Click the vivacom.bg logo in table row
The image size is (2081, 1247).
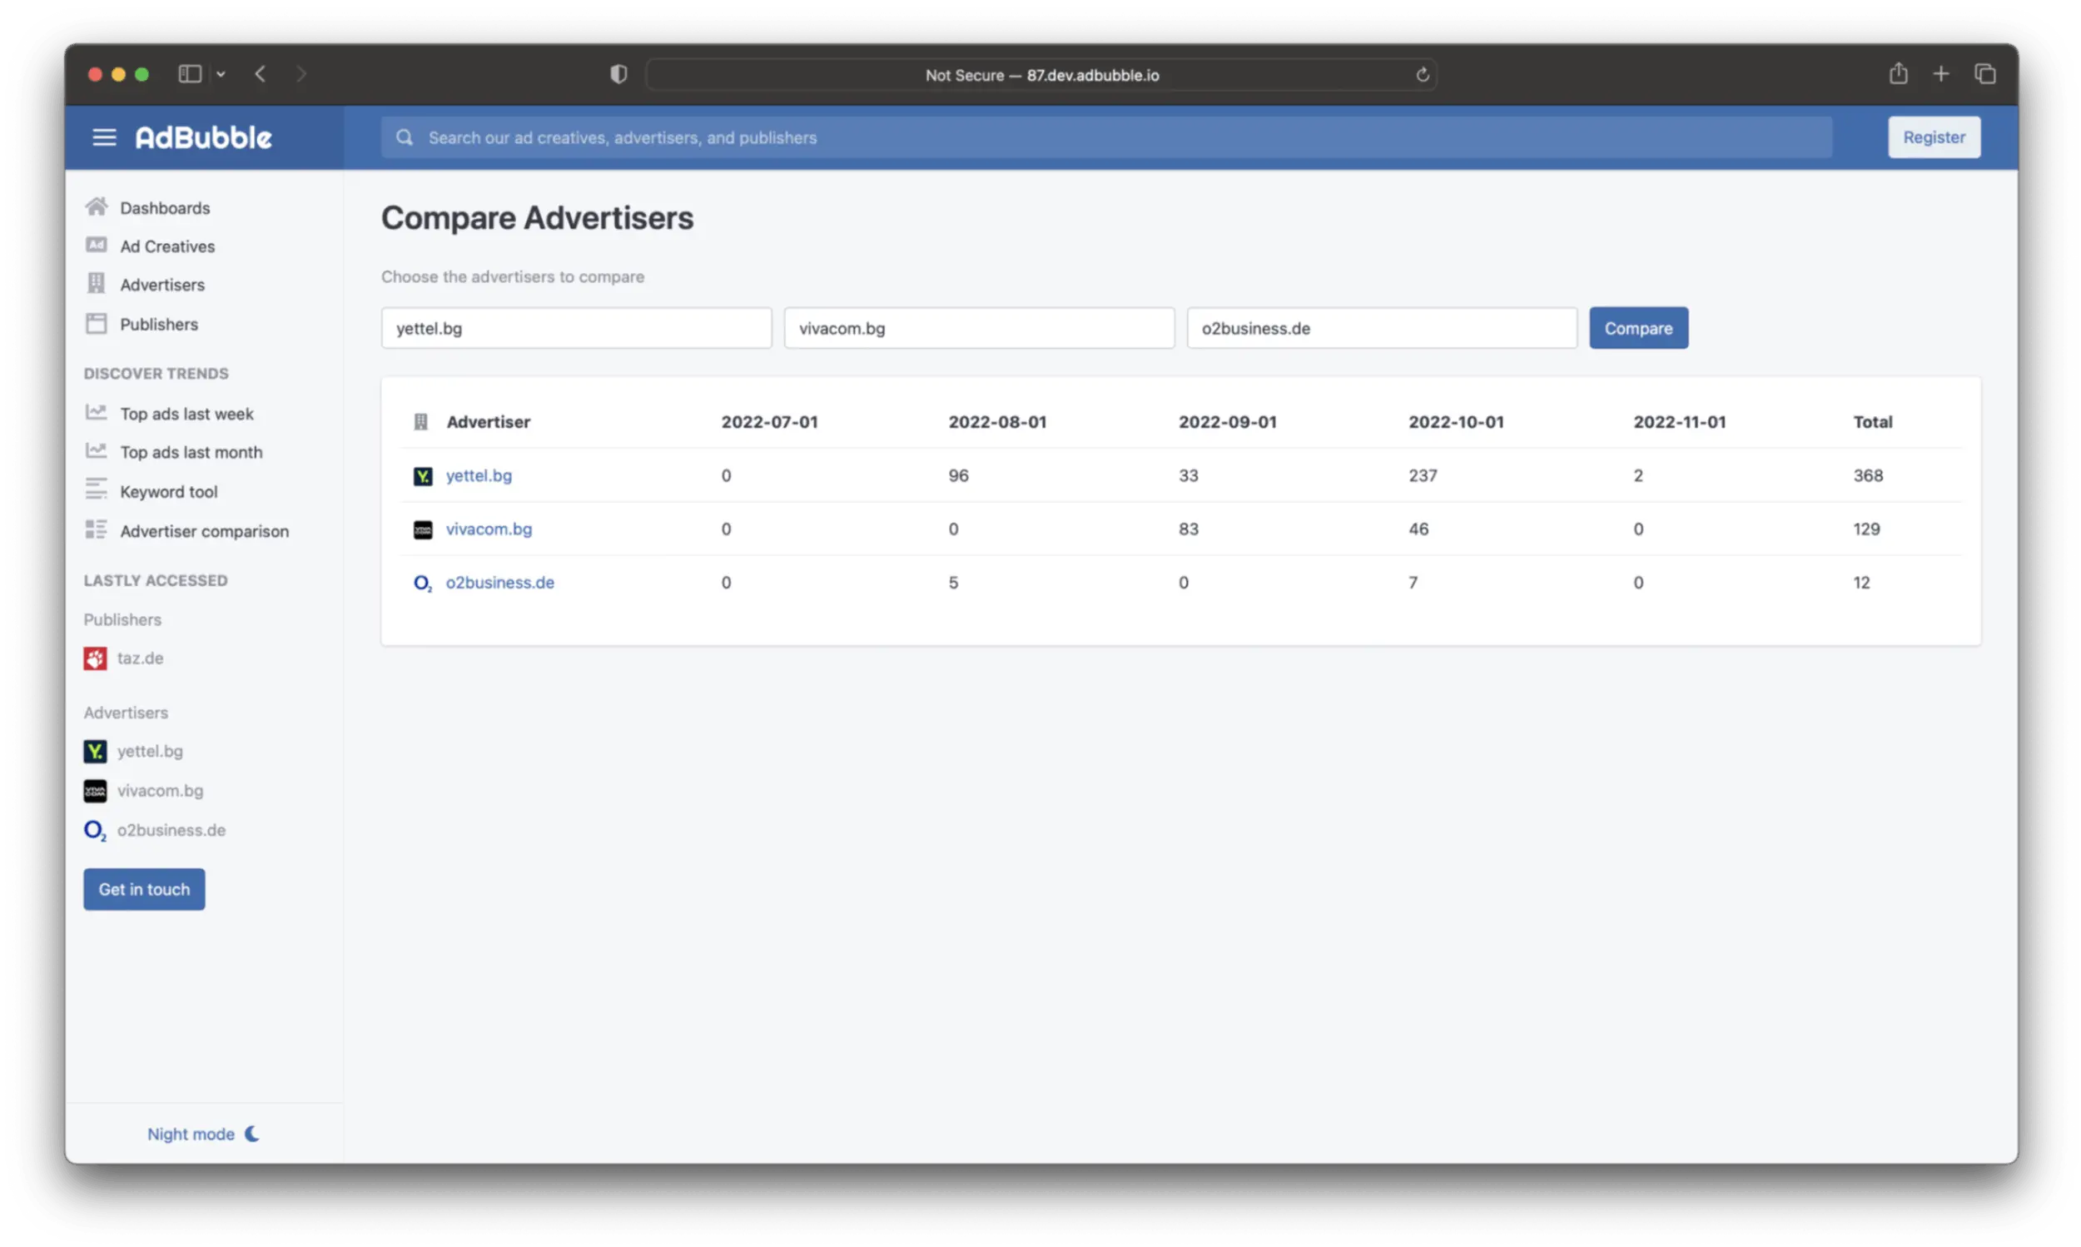(x=423, y=529)
